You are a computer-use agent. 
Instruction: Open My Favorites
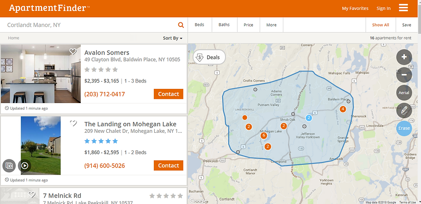pyautogui.click(x=355, y=8)
